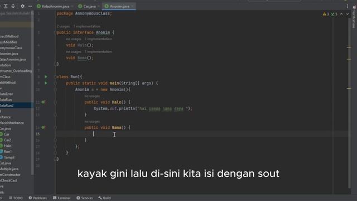Open the Problems tool window
Image resolution: width=357 pixels, height=201 pixels.
tap(38, 198)
